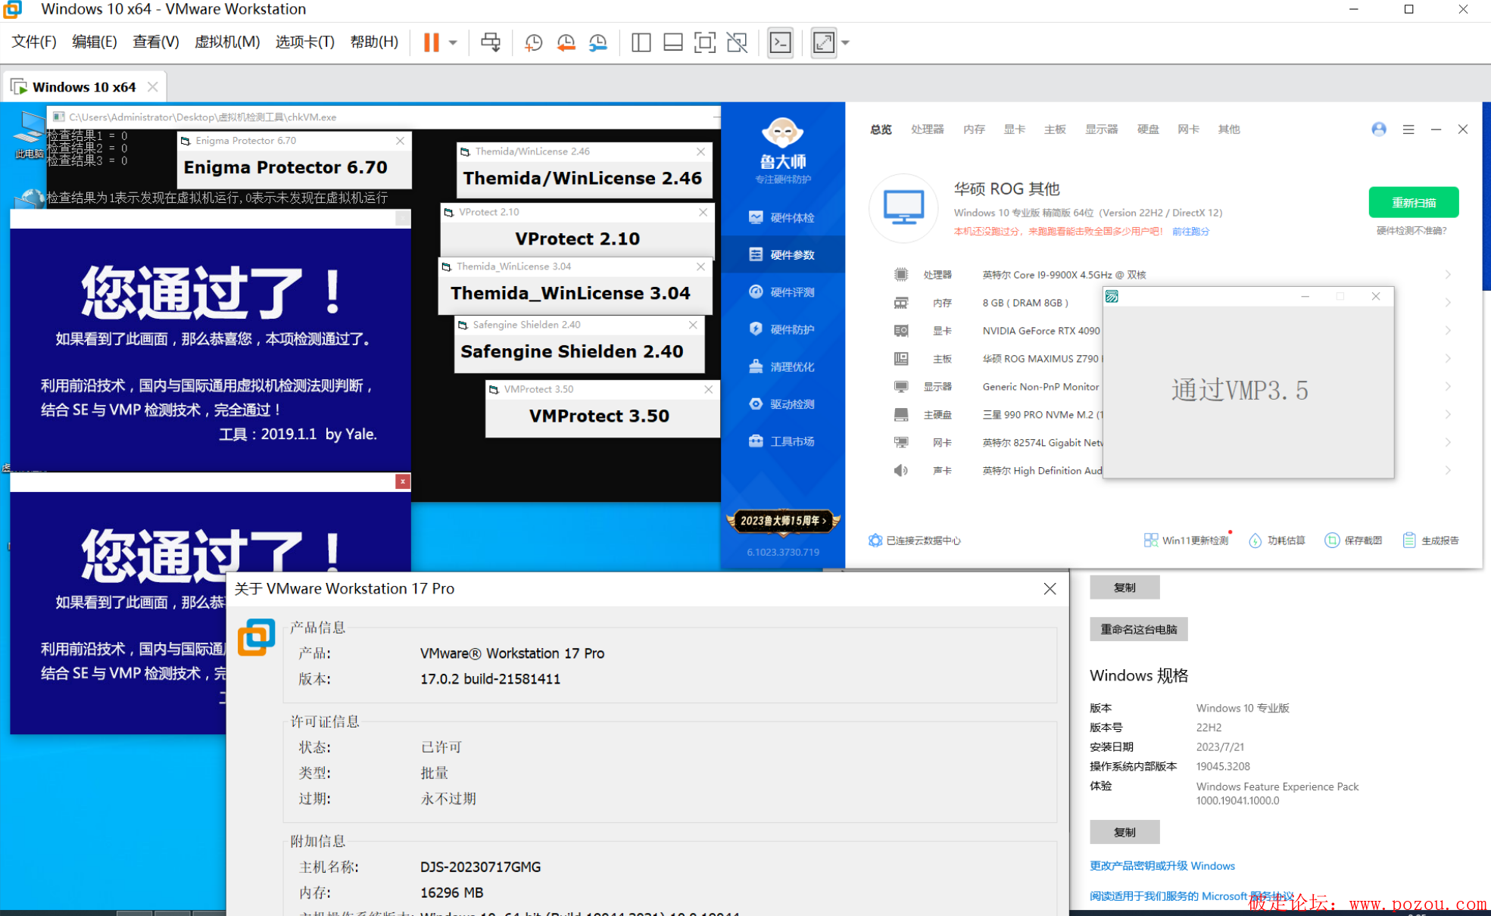This screenshot has height=916, width=1491.
Task: Expand the 显示器 row chevron
Action: click(x=1447, y=387)
